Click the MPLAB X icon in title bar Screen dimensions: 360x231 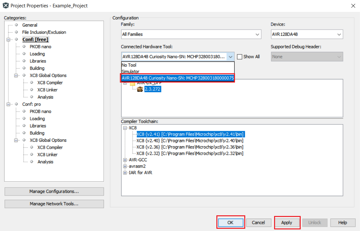point(5,5)
